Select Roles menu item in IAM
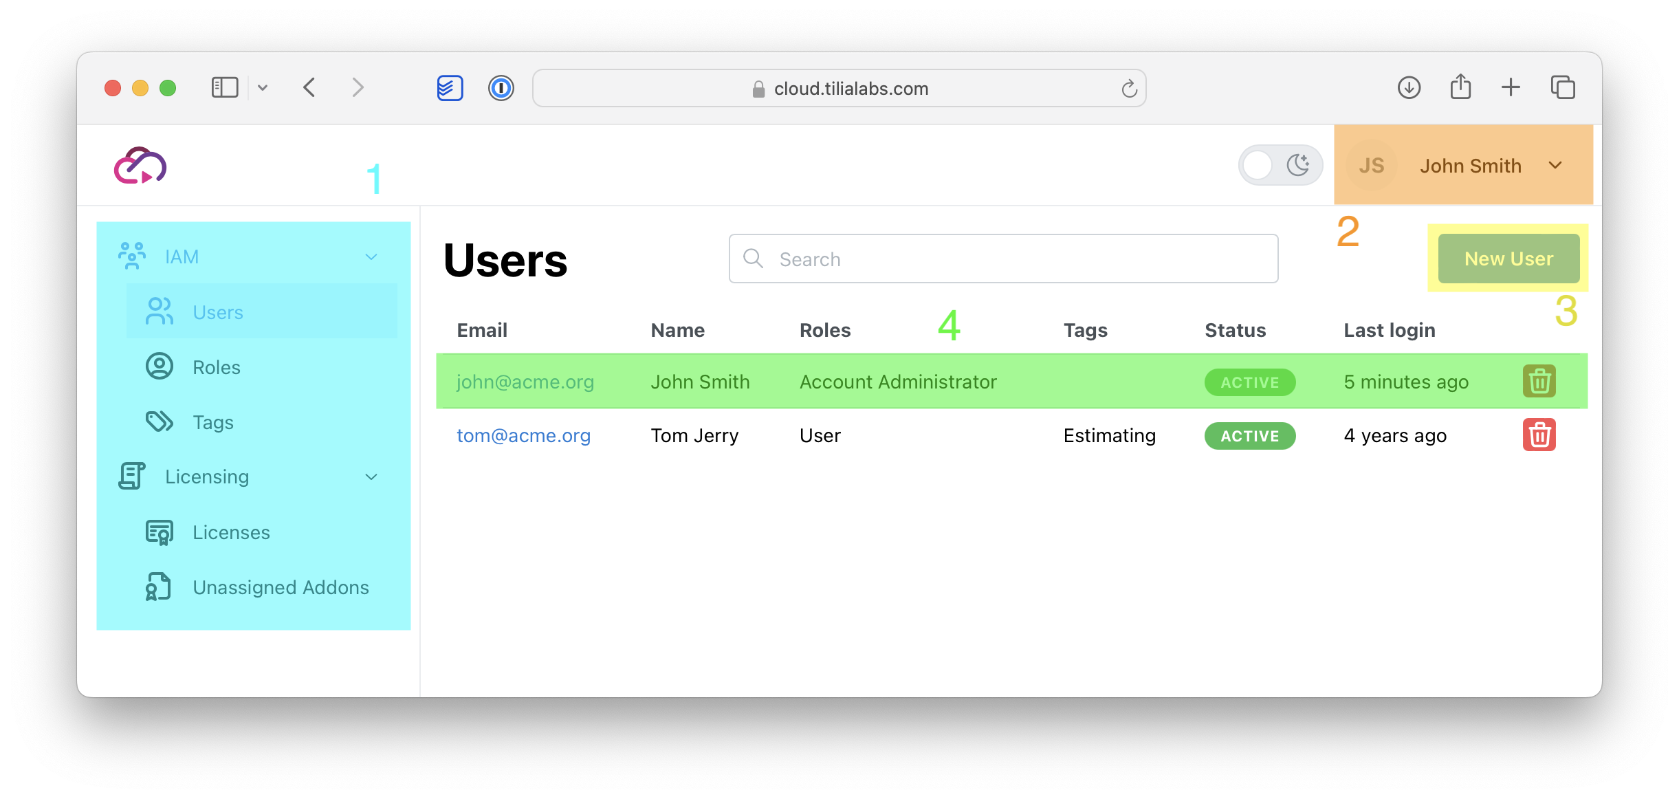Viewport: 1679px width, 799px height. [x=214, y=366]
